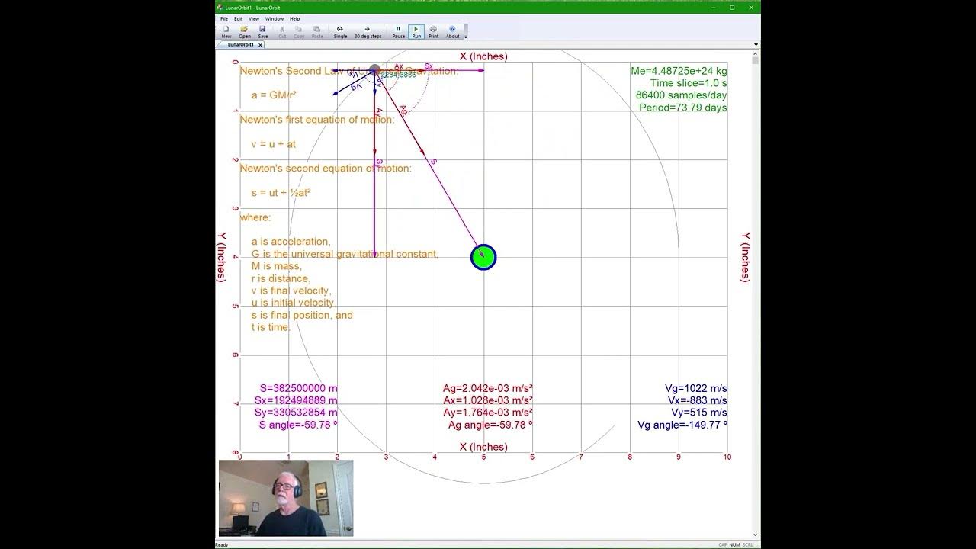
Task: Click the 'Sy=330532854 m' value
Action: click(296, 413)
